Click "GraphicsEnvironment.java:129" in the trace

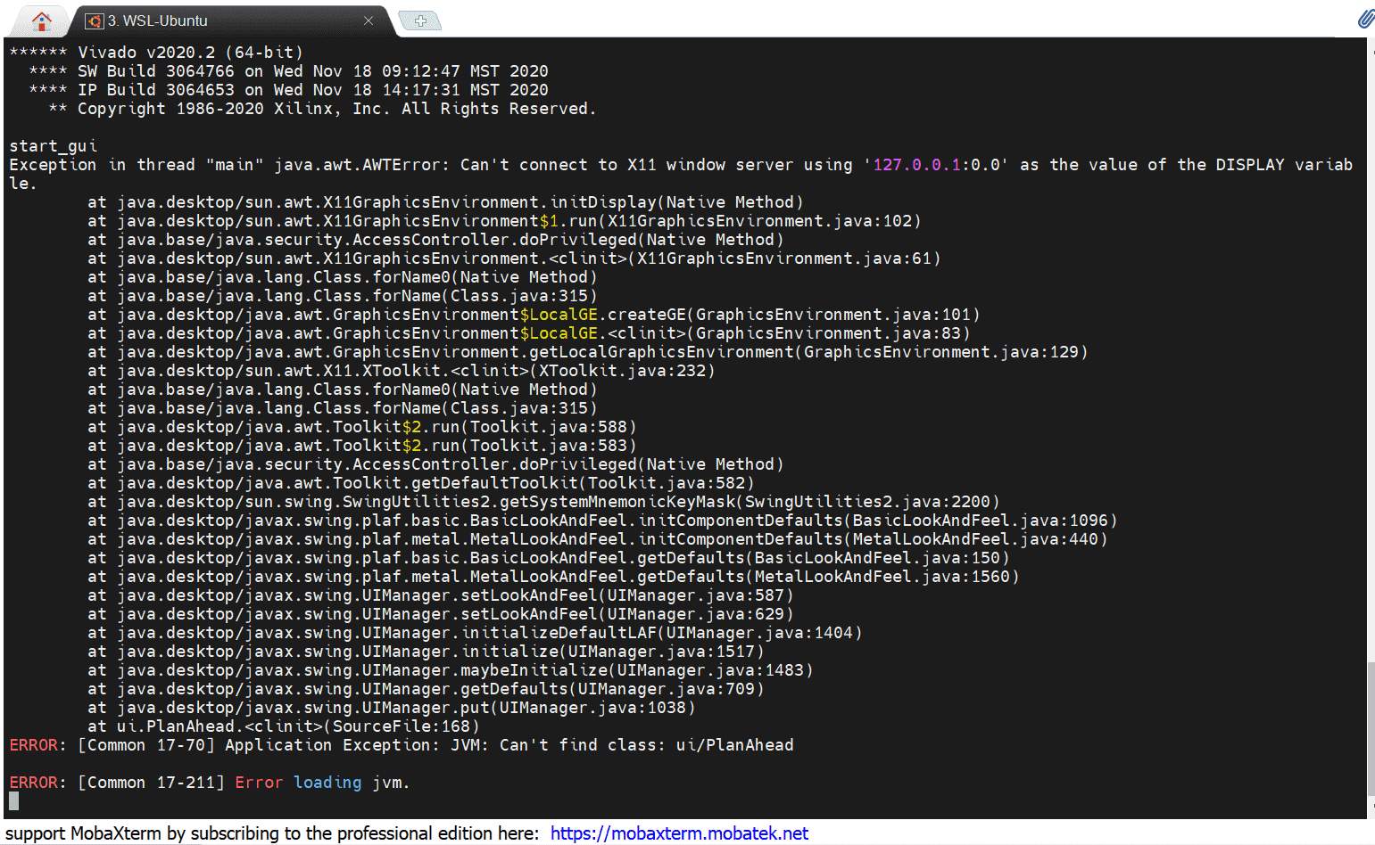click(941, 352)
